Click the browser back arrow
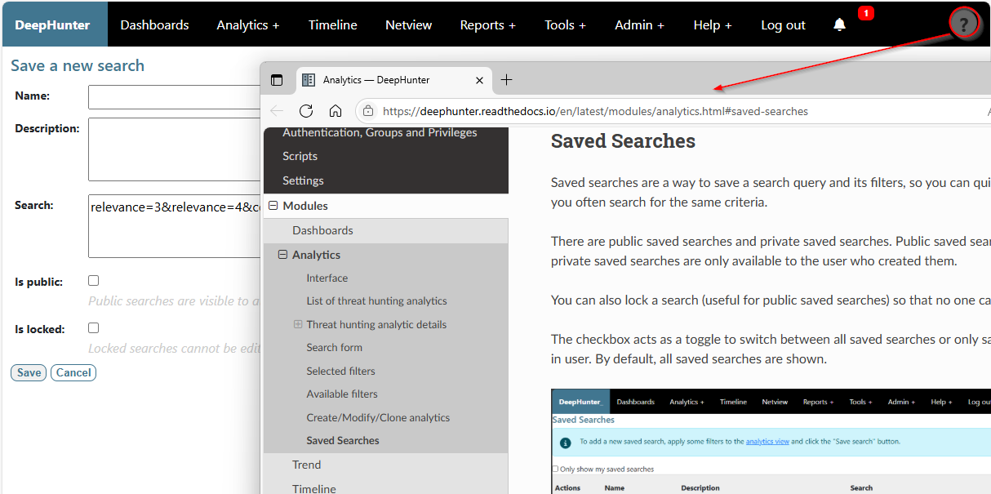This screenshot has width=991, height=494. click(278, 111)
